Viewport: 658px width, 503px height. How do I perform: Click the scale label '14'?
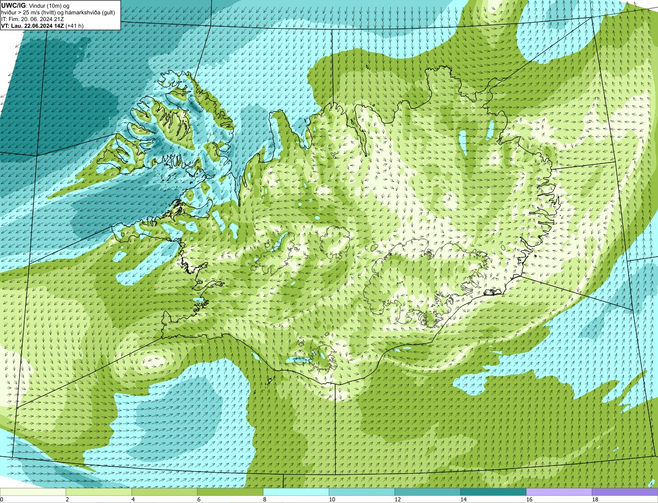[x=464, y=499]
